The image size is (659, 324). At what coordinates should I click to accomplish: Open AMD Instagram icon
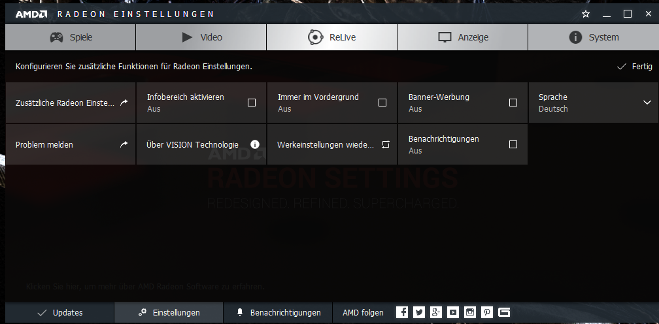470,312
